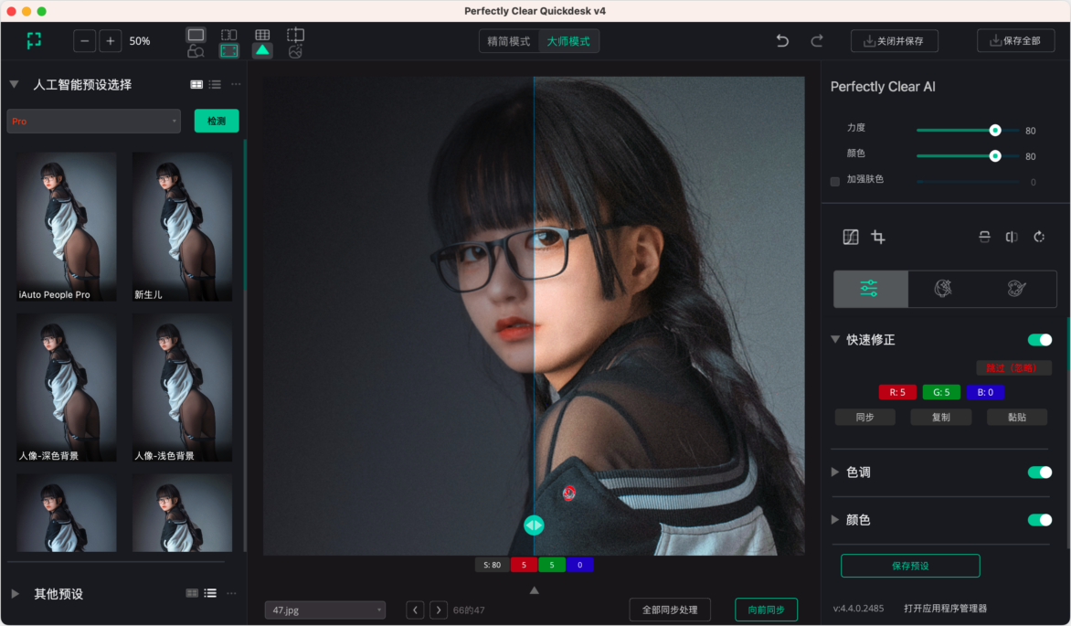Switch to 大师模式
Image resolution: width=1071 pixels, height=626 pixels.
pyautogui.click(x=568, y=42)
